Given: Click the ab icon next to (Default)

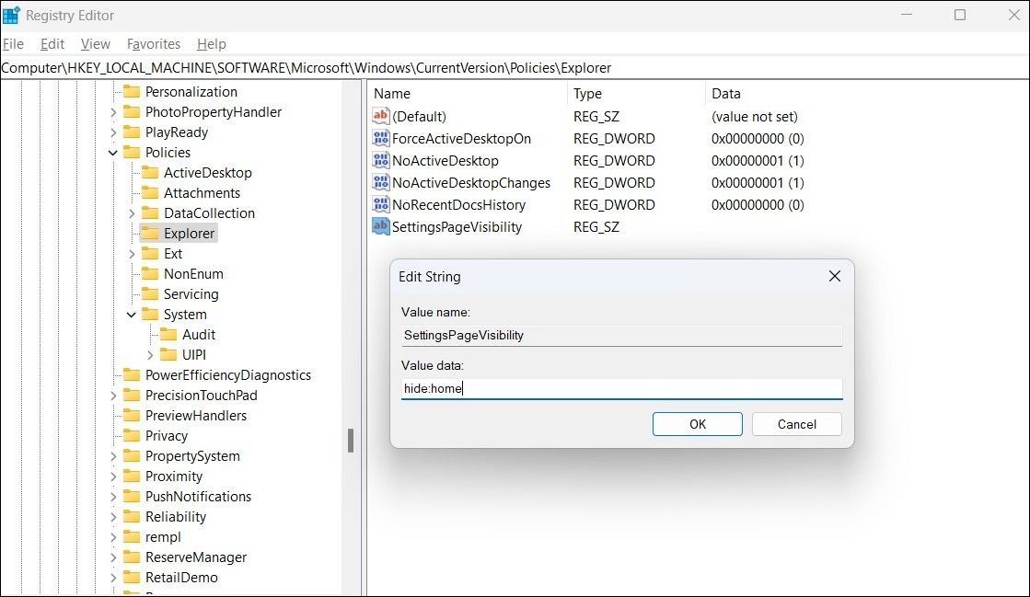Looking at the screenshot, I should pyautogui.click(x=380, y=116).
